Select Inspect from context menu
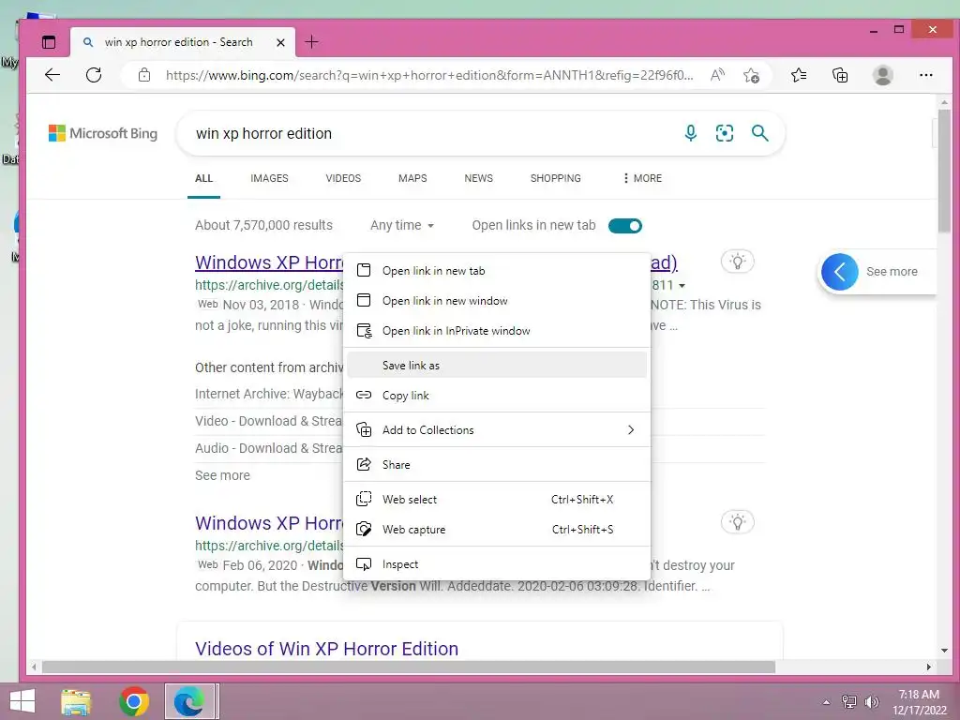Image resolution: width=960 pixels, height=720 pixels. coord(497,563)
